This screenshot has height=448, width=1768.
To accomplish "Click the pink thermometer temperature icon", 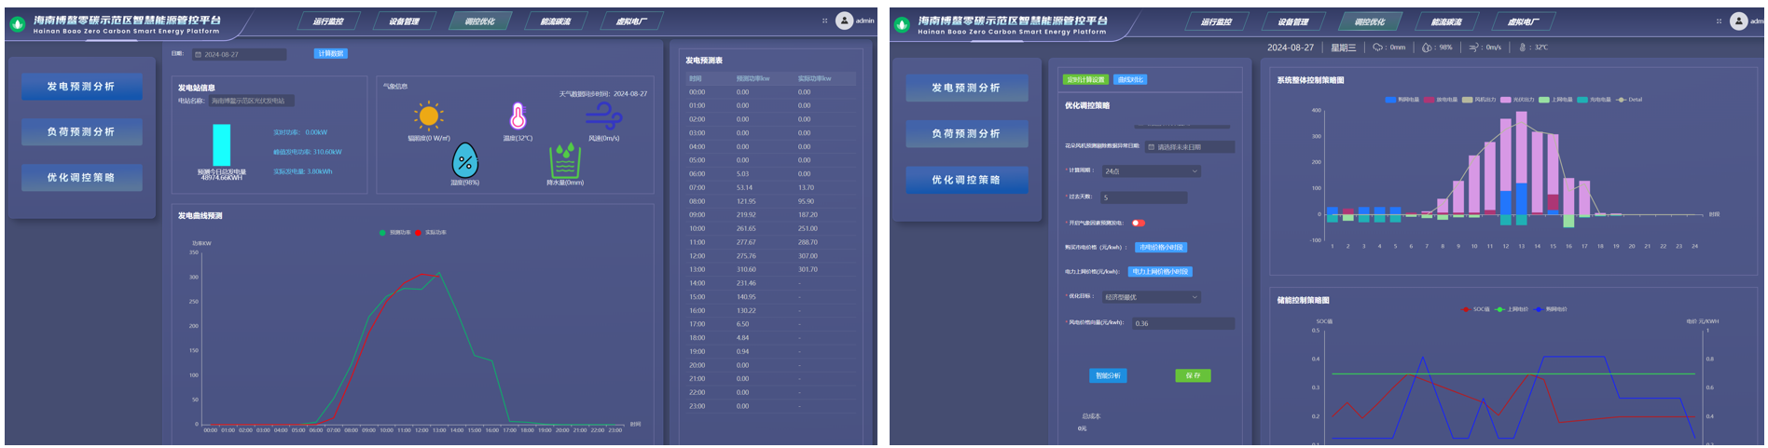I will [518, 116].
